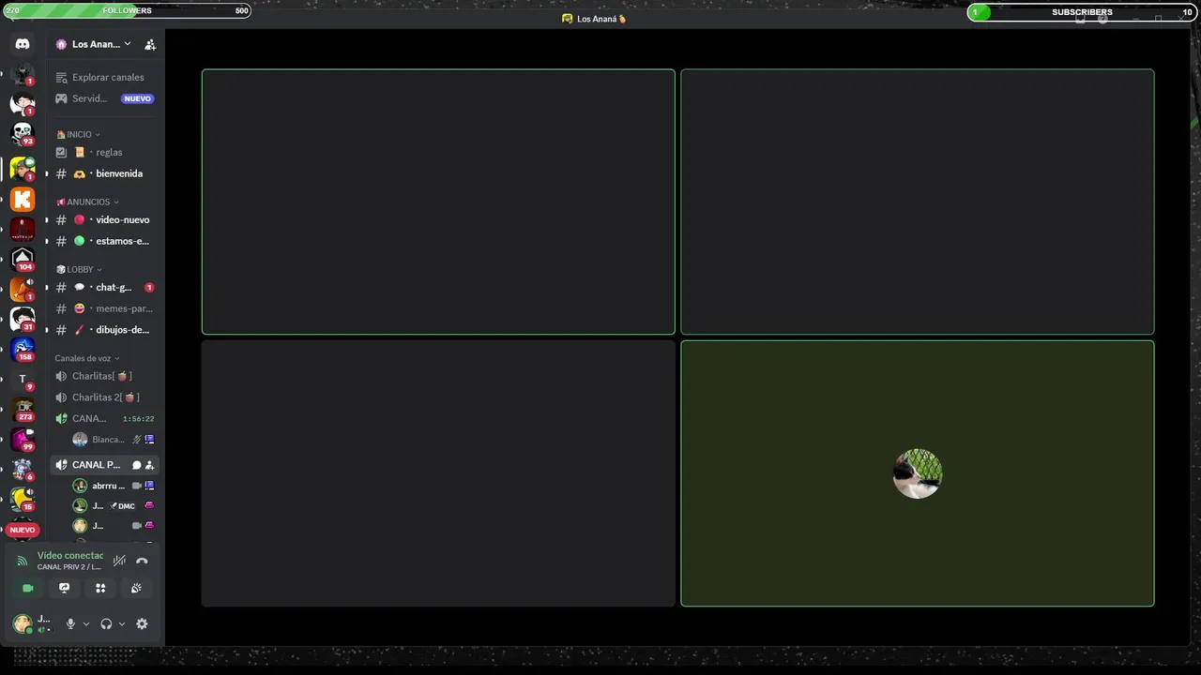Image resolution: width=1201 pixels, height=675 pixels.
Task: Toggle the camera button
Action: [28, 588]
